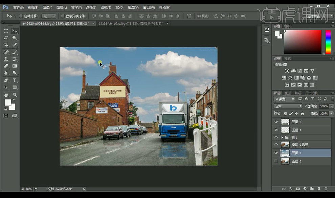
Task: Select the Horizontal Type tool
Action: 15,80
